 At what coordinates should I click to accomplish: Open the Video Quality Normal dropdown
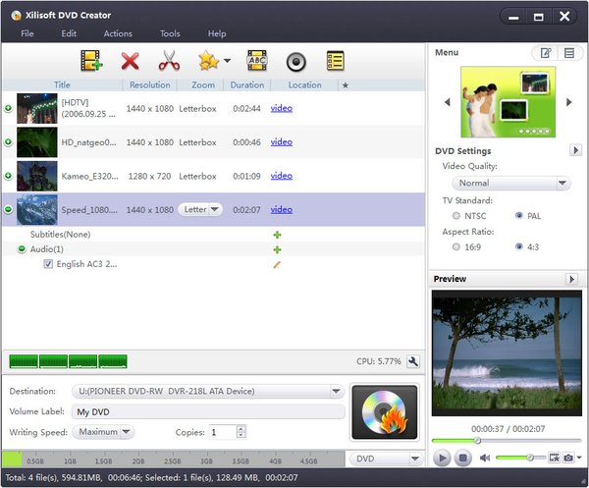510,183
